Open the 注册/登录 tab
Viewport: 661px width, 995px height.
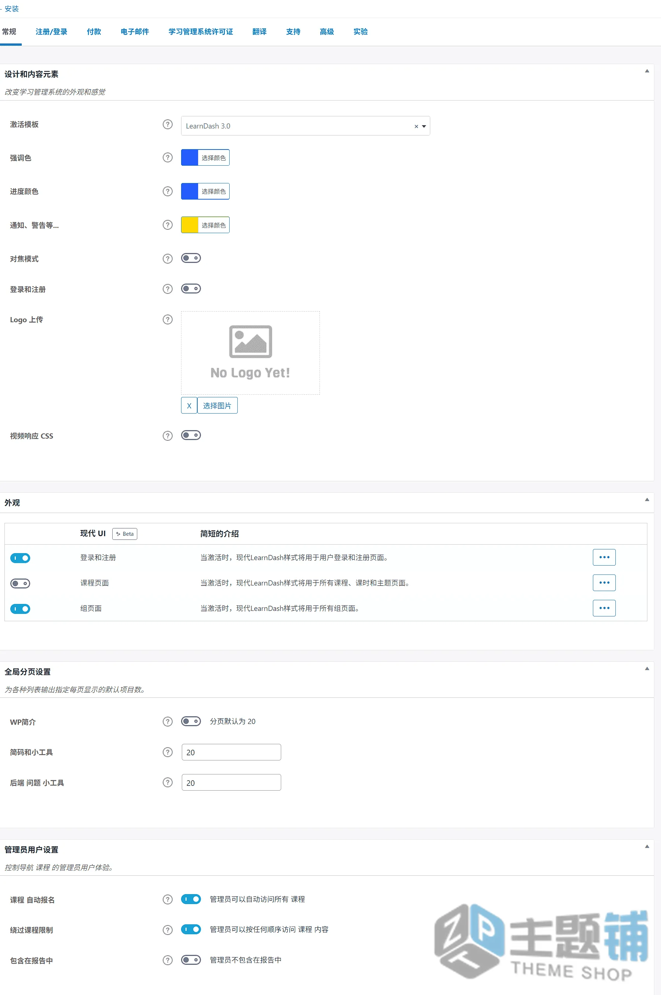pyautogui.click(x=52, y=32)
